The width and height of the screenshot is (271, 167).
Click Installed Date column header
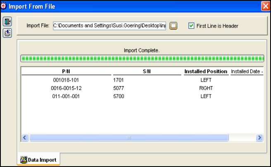[247, 71]
